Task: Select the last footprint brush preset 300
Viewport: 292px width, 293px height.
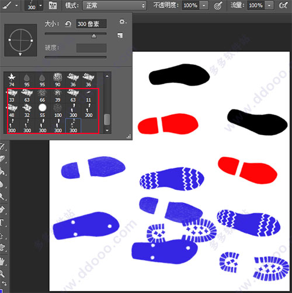Action: [x=73, y=126]
